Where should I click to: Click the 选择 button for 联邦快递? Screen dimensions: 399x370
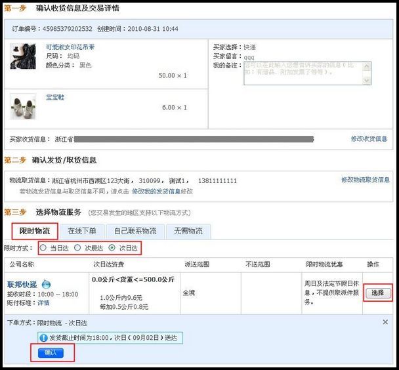click(377, 293)
